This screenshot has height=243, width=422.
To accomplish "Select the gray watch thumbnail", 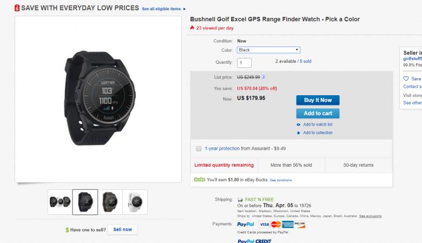I will pyautogui.click(x=110, y=202).
